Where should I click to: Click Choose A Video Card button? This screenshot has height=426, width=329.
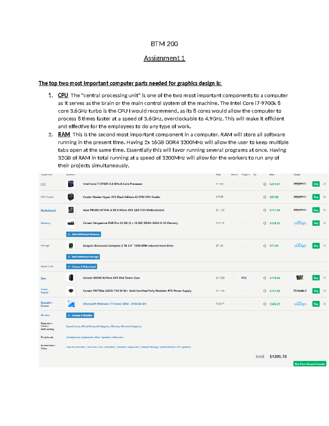[x=82, y=267]
